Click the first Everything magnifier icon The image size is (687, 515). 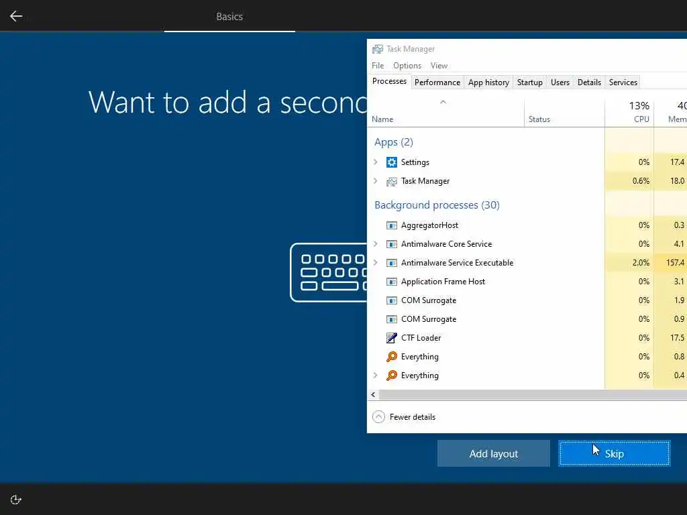[x=391, y=357]
